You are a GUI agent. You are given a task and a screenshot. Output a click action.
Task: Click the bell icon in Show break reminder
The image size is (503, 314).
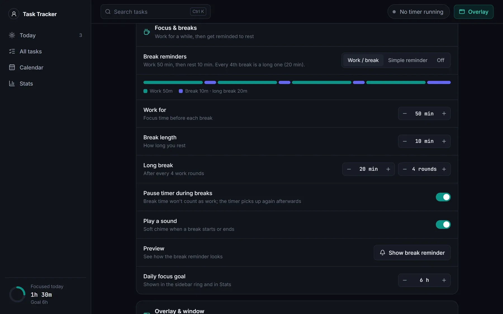coord(382,253)
